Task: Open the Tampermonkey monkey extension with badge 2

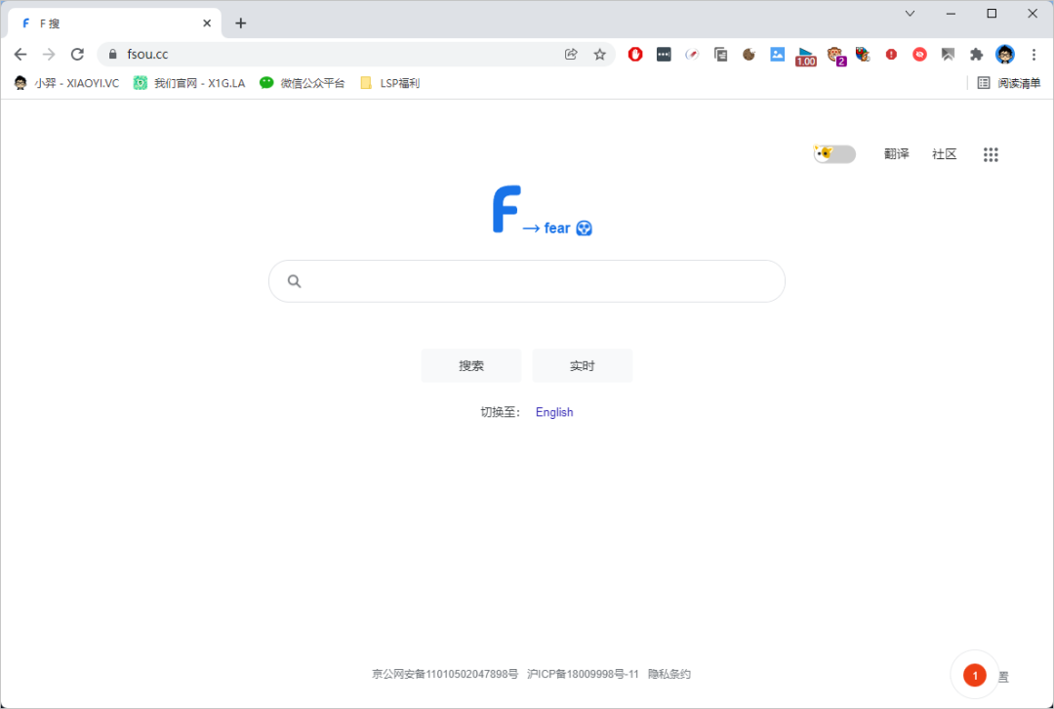Action: (835, 56)
